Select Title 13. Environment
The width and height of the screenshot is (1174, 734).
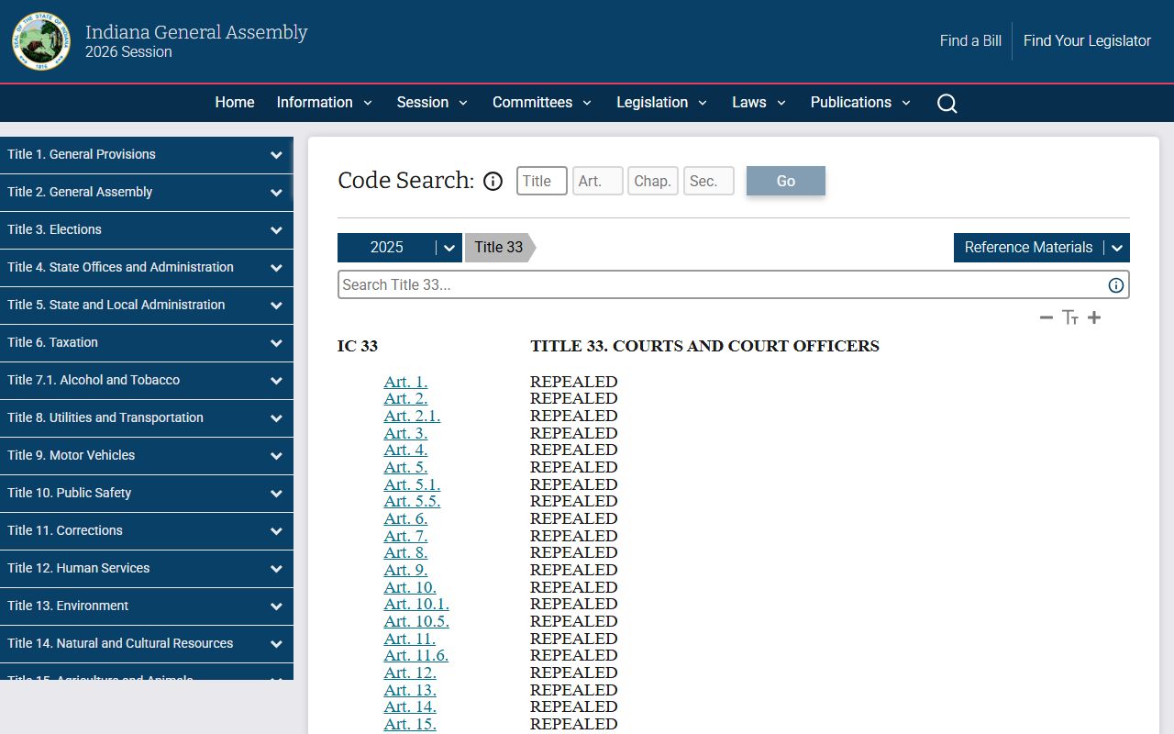click(147, 606)
